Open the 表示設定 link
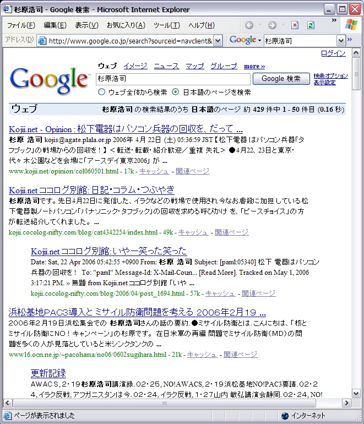364x424 pixels. click(x=324, y=83)
